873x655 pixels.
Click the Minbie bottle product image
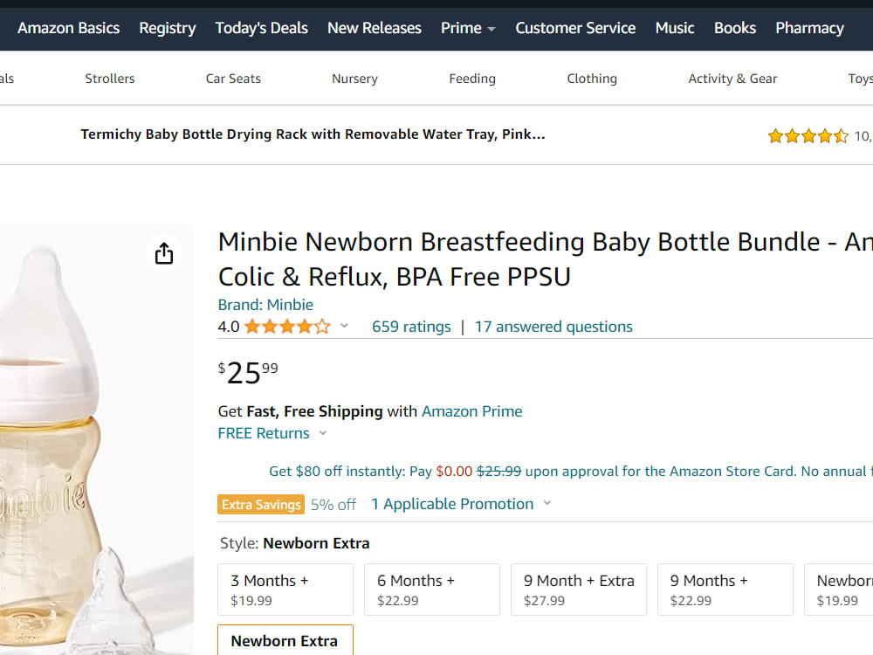(x=96, y=440)
